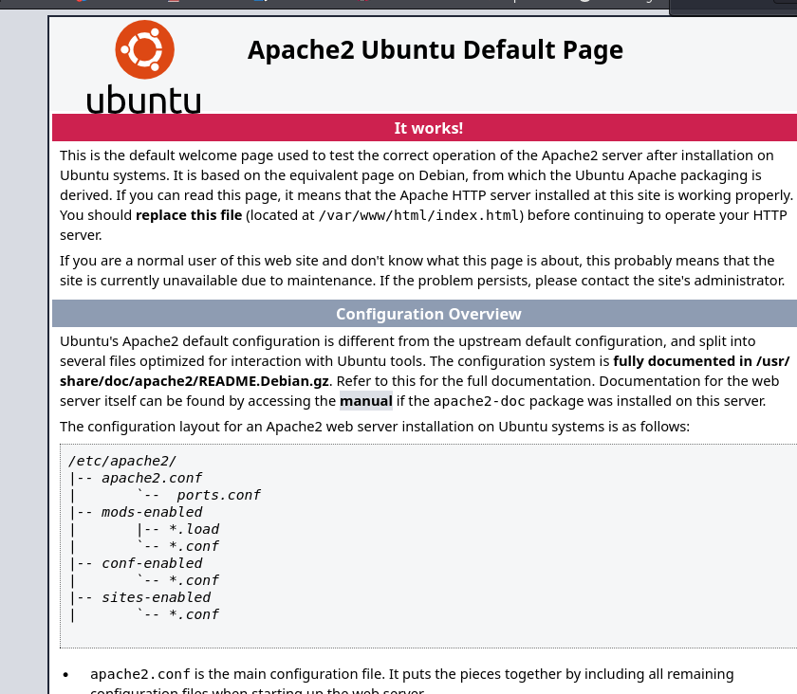Click "sites-enabled" in the directory tree
The height and width of the screenshot is (694, 797).
click(x=156, y=597)
